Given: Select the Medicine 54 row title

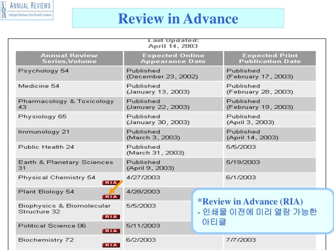Looking at the screenshot, I should tap(39, 86).
